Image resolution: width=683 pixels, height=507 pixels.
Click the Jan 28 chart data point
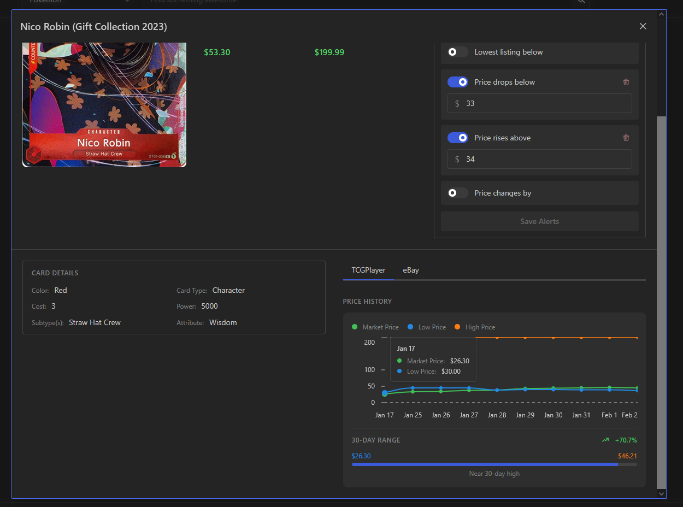coord(497,390)
